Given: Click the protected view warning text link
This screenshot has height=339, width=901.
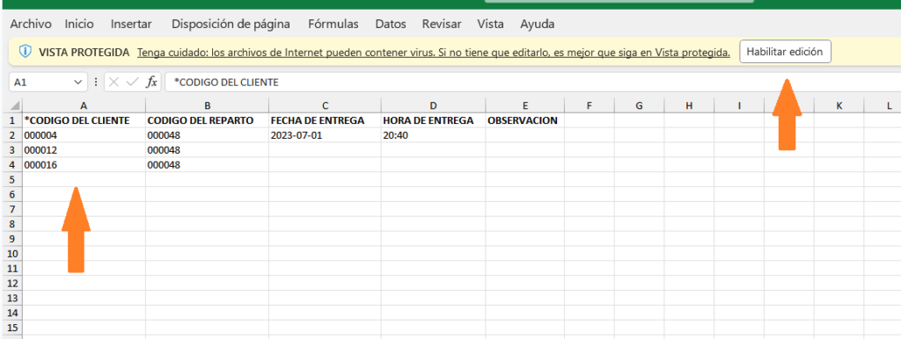Looking at the screenshot, I should [434, 52].
